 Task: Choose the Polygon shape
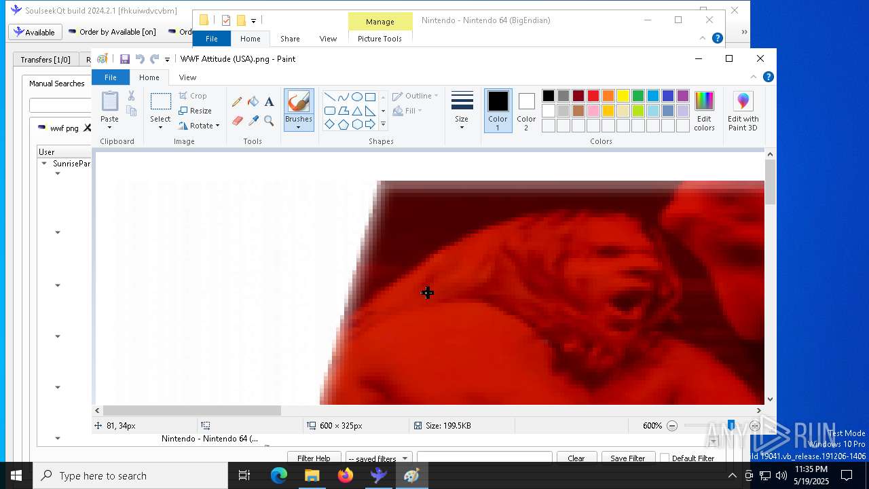point(344,111)
